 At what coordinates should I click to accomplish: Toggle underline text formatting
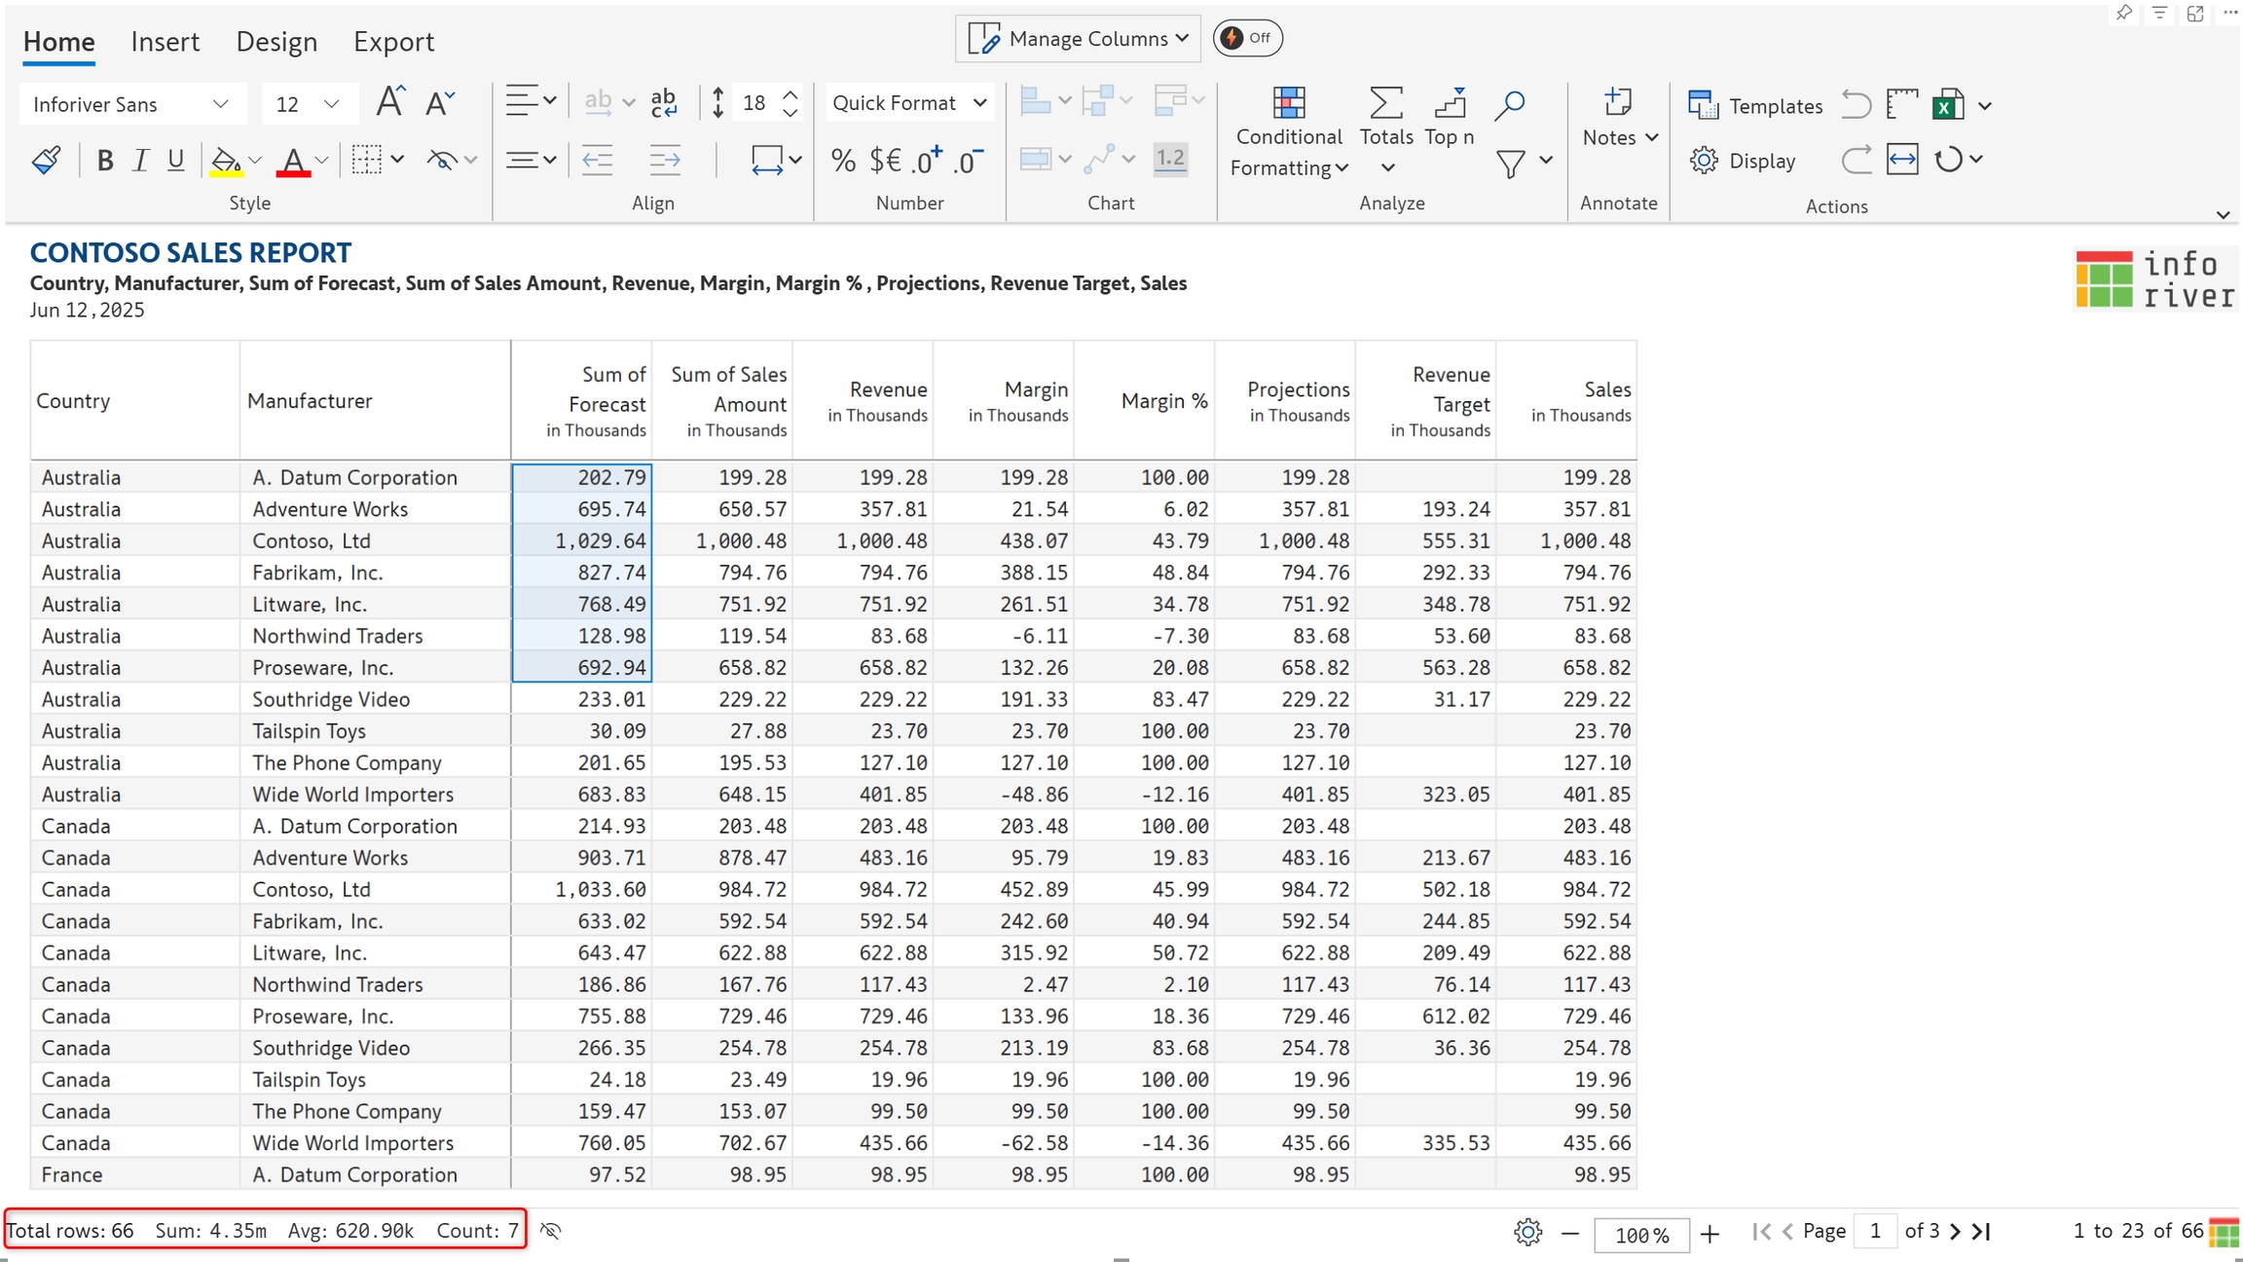pyautogui.click(x=175, y=161)
